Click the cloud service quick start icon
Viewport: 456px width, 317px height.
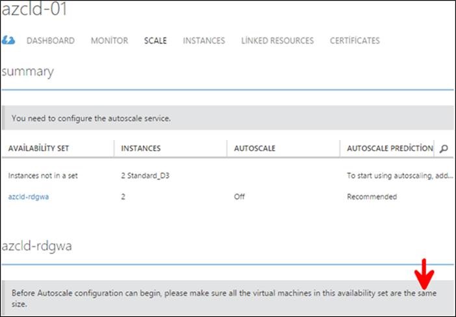coord(8,40)
